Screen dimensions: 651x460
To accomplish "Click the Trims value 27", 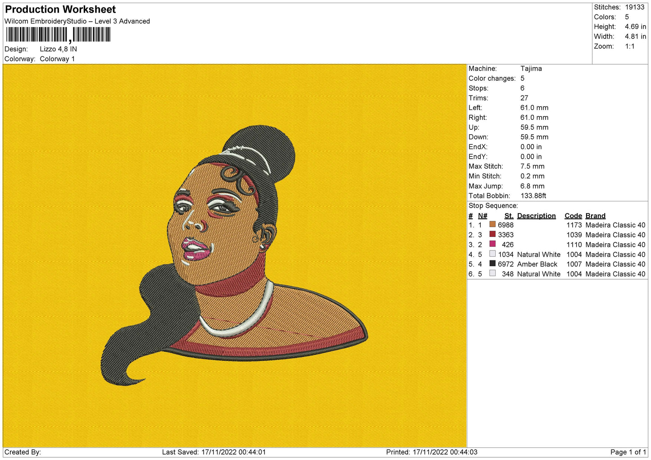I will [524, 98].
